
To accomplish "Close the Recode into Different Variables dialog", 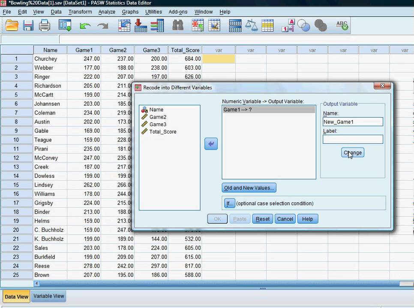I will click(382, 86).
